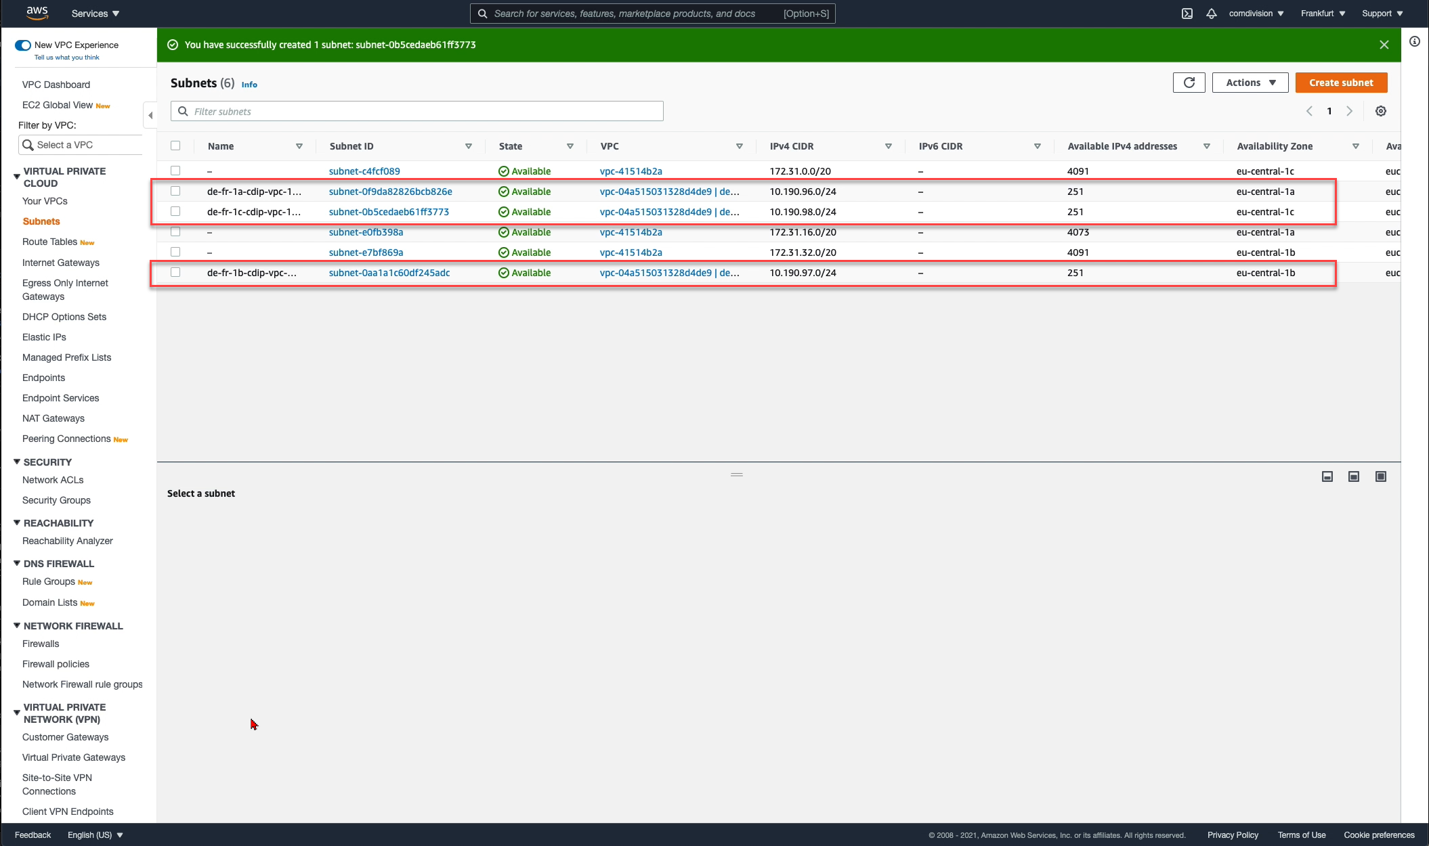The image size is (1429, 846).
Task: Grab the details pane resize handle
Action: (x=737, y=474)
